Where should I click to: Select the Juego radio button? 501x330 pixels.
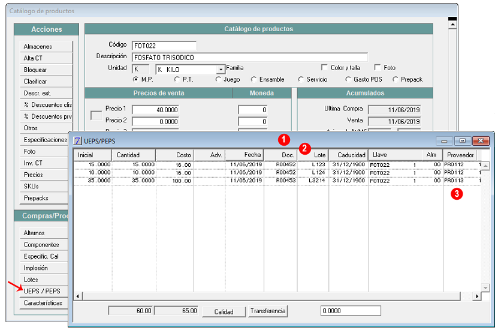(x=218, y=79)
